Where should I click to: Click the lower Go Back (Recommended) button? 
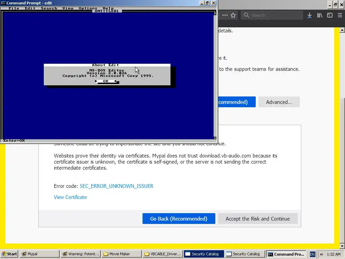[x=179, y=219]
